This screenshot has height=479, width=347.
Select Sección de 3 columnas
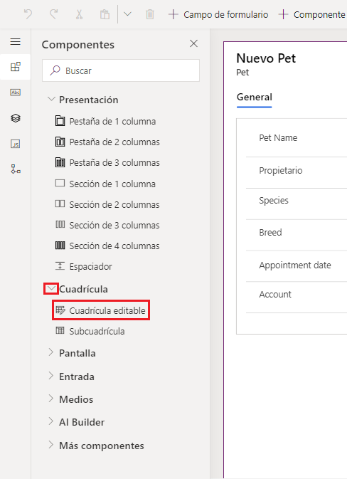(x=107, y=225)
